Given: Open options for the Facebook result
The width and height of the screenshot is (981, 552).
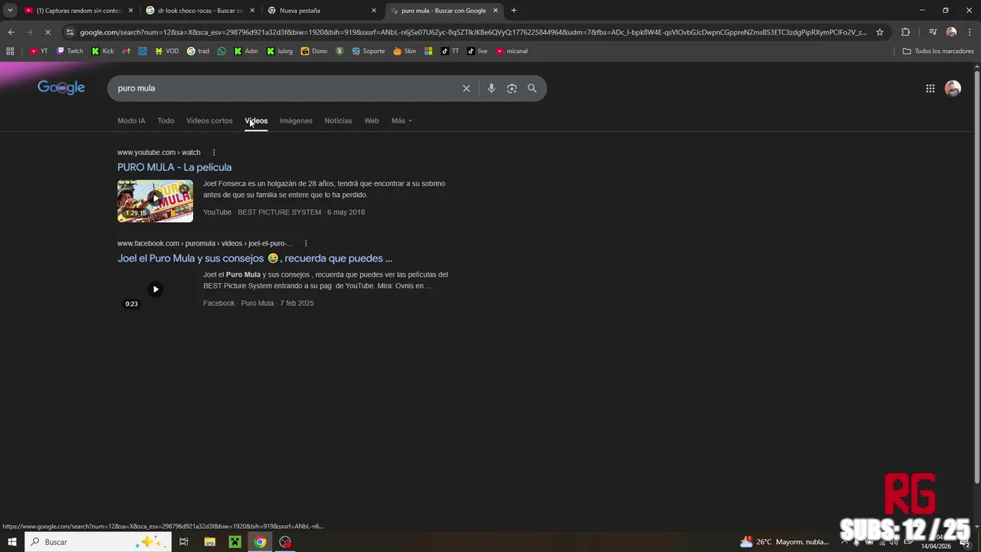Looking at the screenshot, I should 306,244.
